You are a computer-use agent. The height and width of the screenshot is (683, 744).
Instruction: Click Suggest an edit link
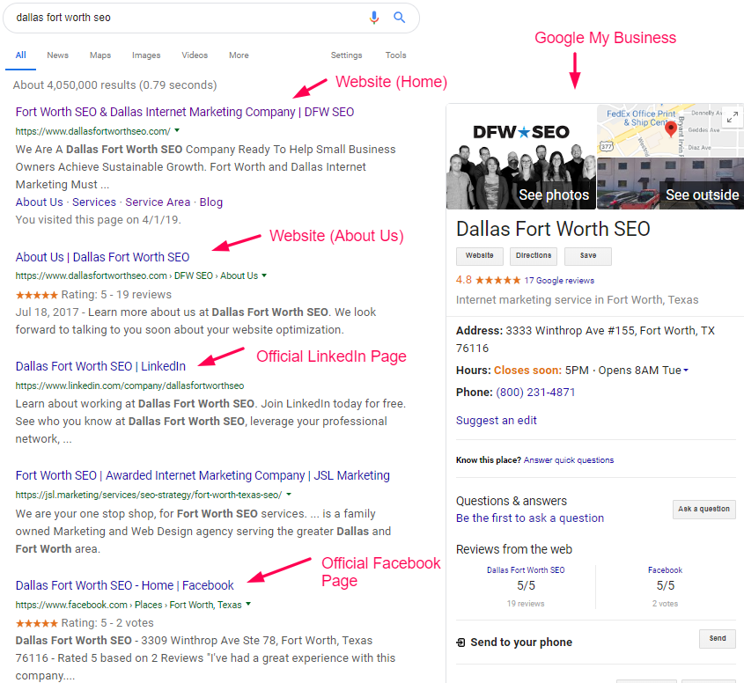pyautogui.click(x=497, y=420)
